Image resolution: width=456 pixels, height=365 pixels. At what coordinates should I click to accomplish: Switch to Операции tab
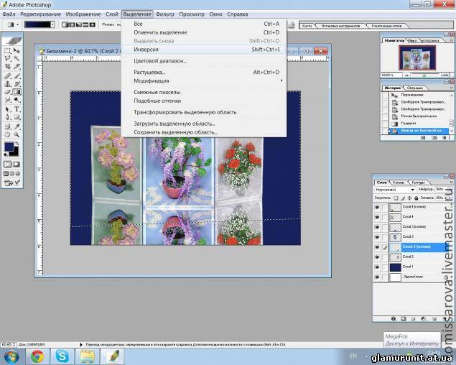coord(415,88)
